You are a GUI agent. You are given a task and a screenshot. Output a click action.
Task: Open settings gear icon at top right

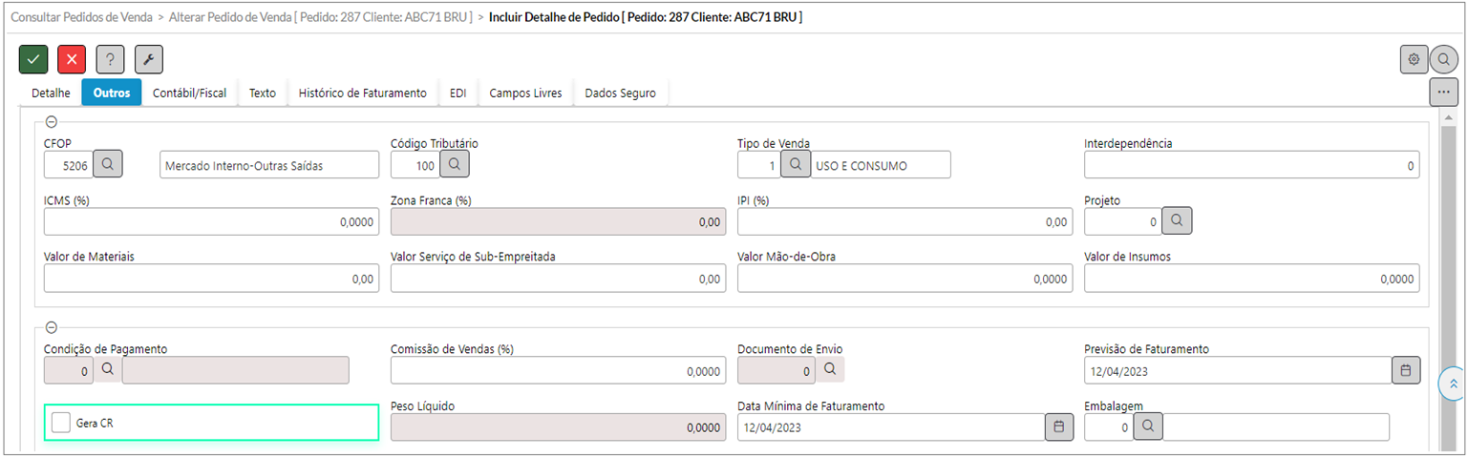tap(1414, 59)
